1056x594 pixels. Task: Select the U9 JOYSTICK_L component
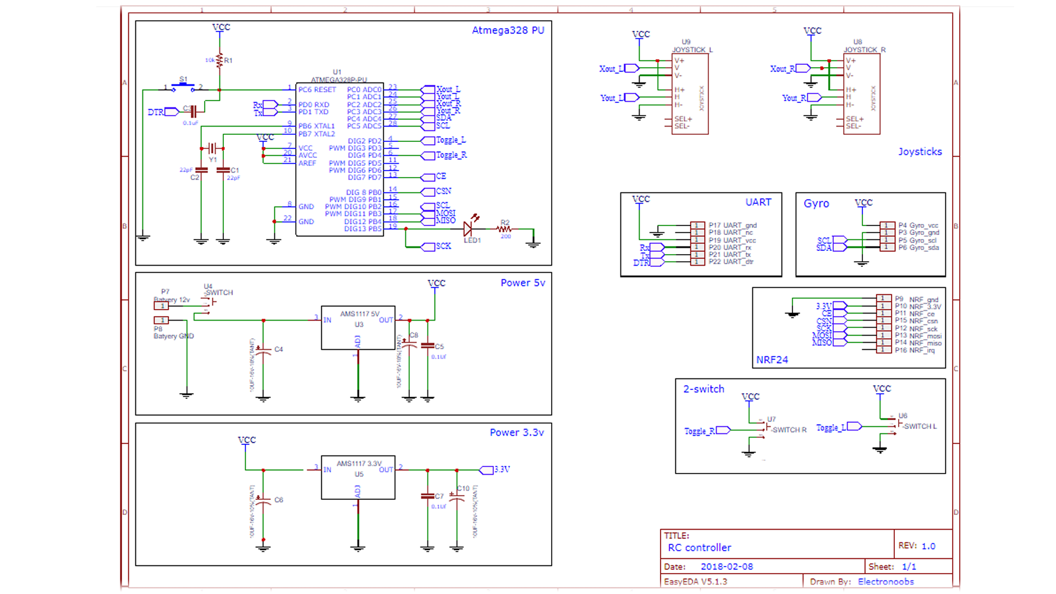(x=690, y=94)
